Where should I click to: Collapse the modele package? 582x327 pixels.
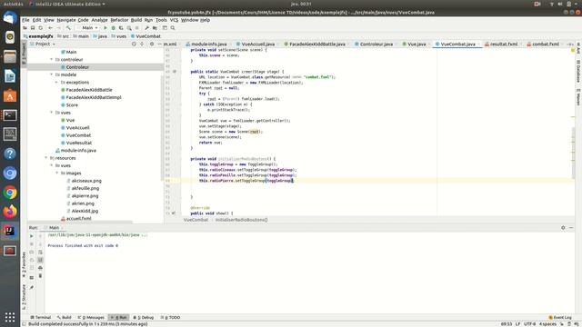[52, 74]
